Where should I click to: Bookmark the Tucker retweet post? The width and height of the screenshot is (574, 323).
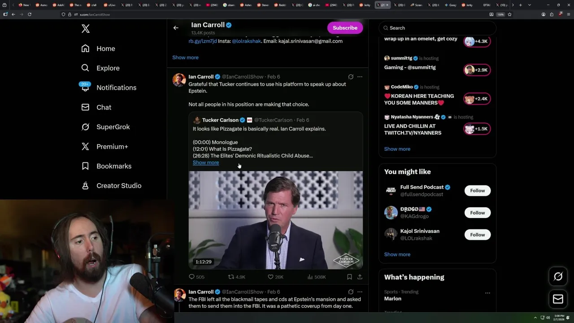click(349, 277)
